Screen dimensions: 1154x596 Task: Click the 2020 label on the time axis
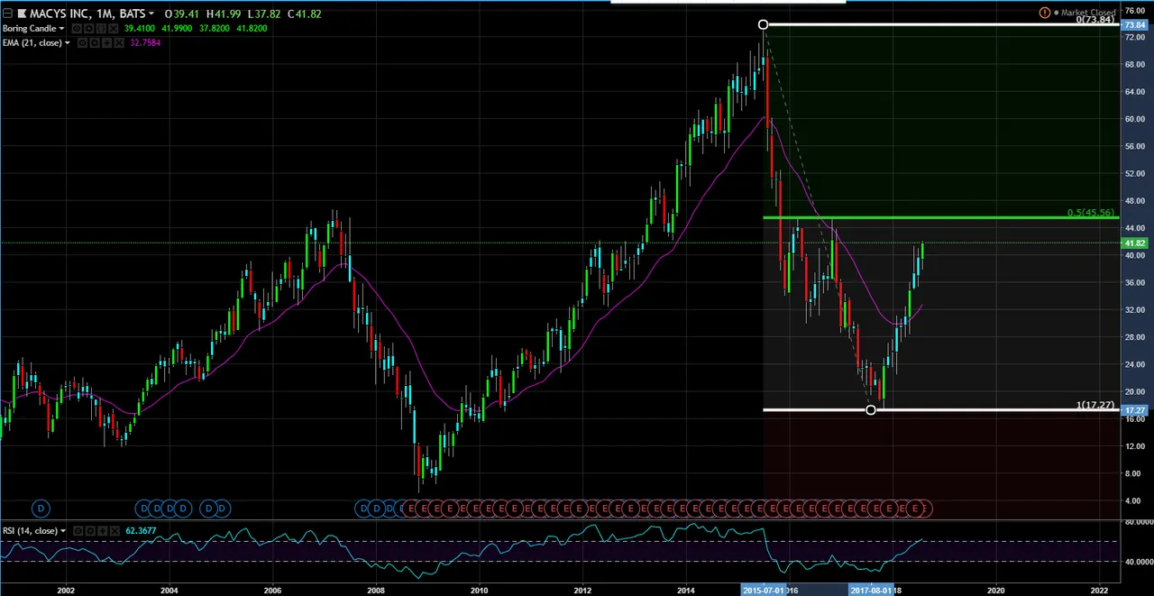[x=996, y=590]
